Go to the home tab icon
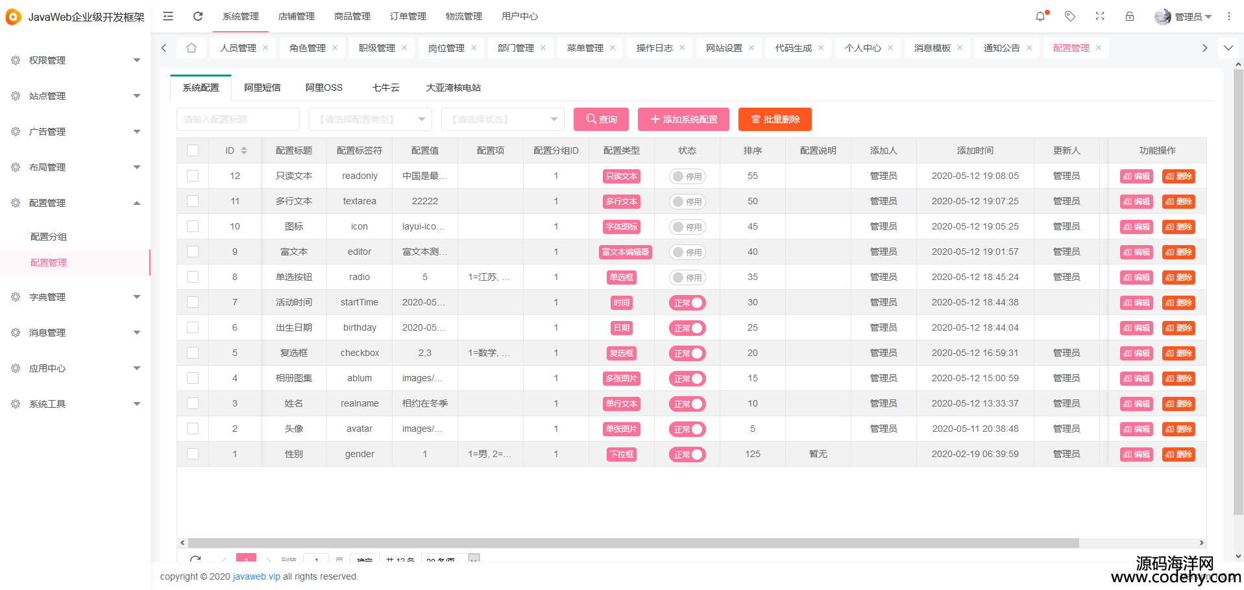This screenshot has width=1244, height=590. coord(191,48)
